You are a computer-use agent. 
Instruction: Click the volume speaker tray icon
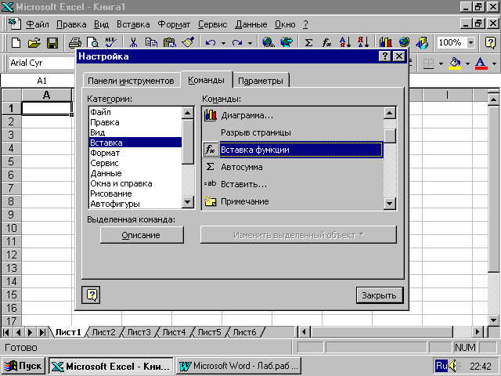coord(454,366)
